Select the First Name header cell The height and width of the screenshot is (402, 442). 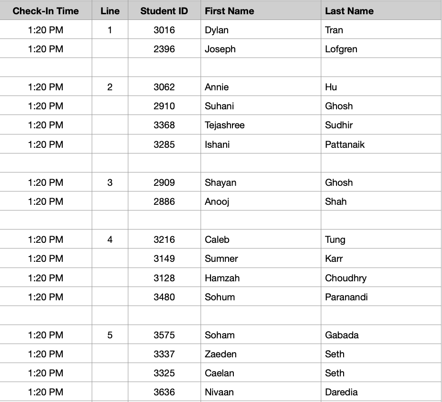click(x=261, y=11)
